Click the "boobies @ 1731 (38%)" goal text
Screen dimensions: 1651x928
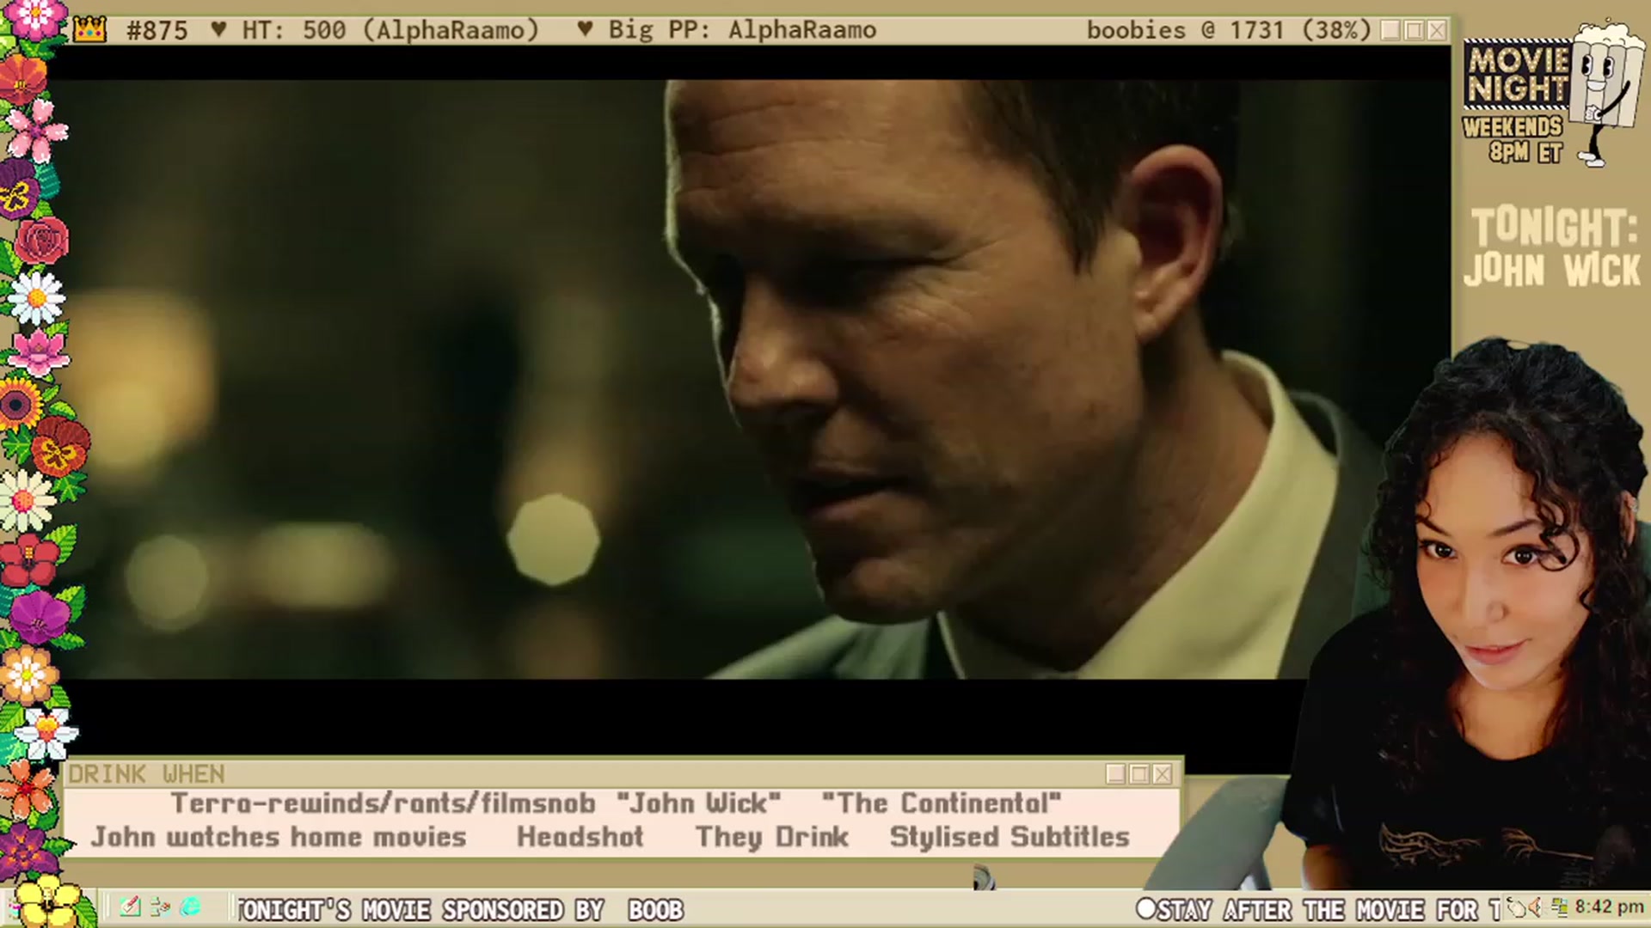pos(1229,31)
